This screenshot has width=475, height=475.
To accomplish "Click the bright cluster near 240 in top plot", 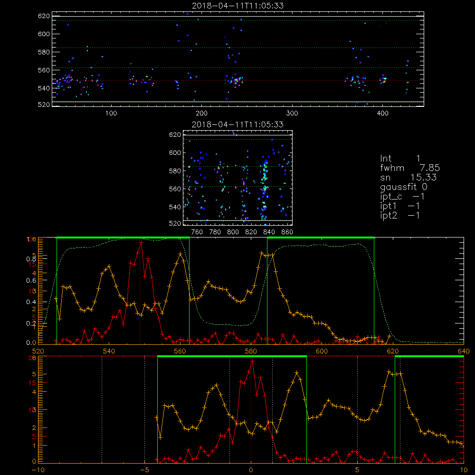I will pos(236,81).
